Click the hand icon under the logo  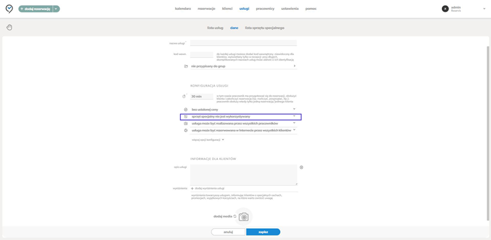pos(9,28)
